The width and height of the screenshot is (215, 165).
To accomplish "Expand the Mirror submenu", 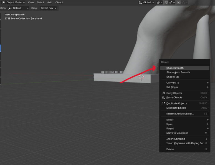I will tap(184, 119).
